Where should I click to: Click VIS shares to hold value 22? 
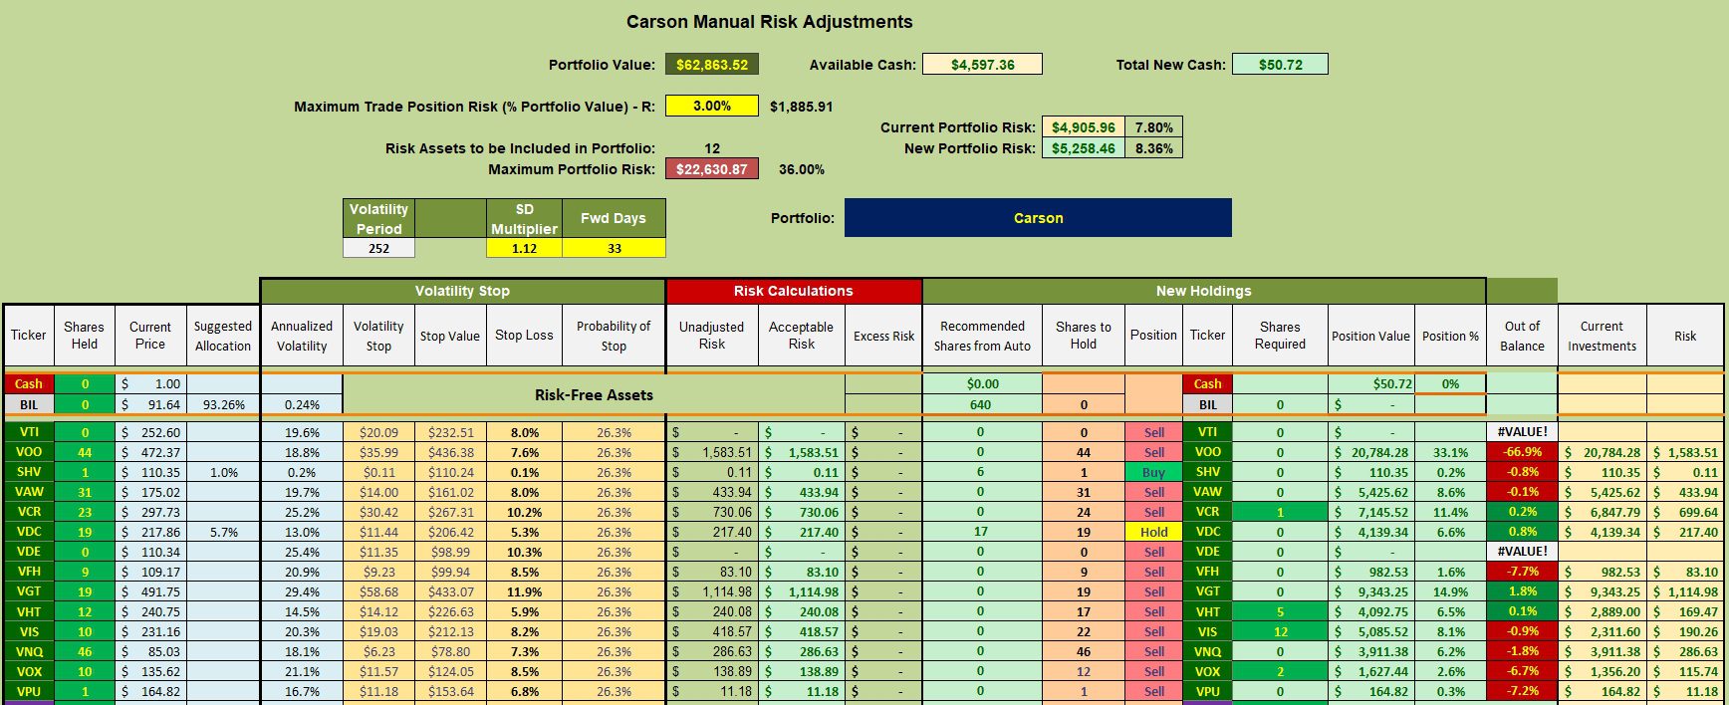[1084, 631]
